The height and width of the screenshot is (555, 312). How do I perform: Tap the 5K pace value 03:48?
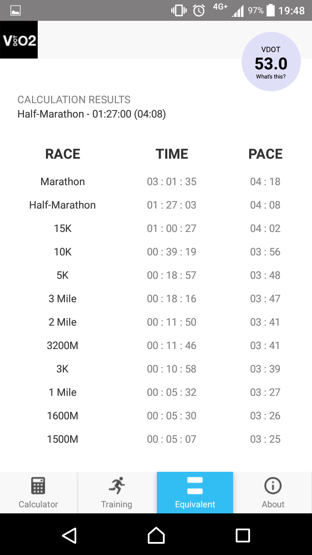click(x=265, y=275)
